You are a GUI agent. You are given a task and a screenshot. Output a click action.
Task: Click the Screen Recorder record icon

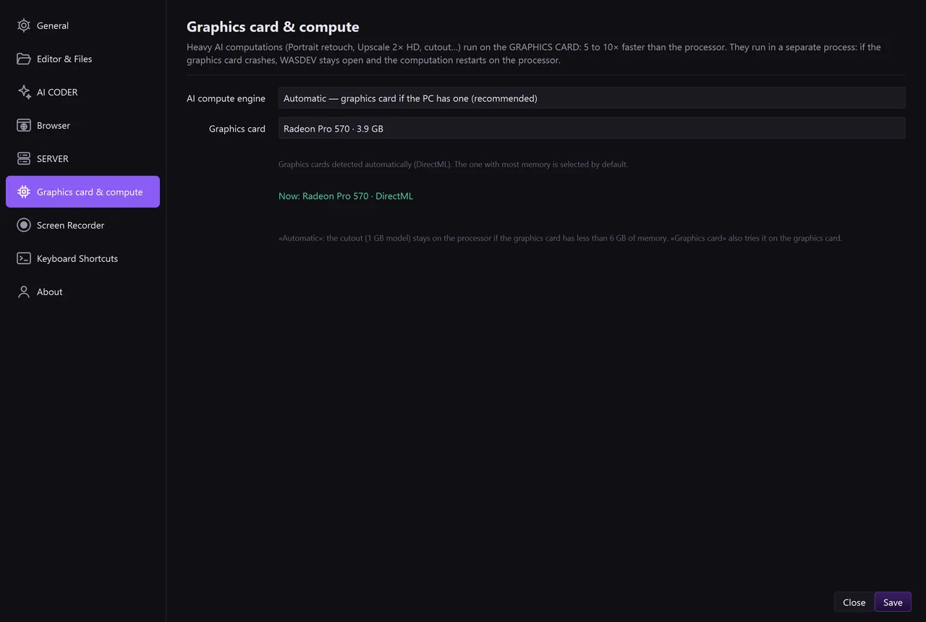[24, 225]
